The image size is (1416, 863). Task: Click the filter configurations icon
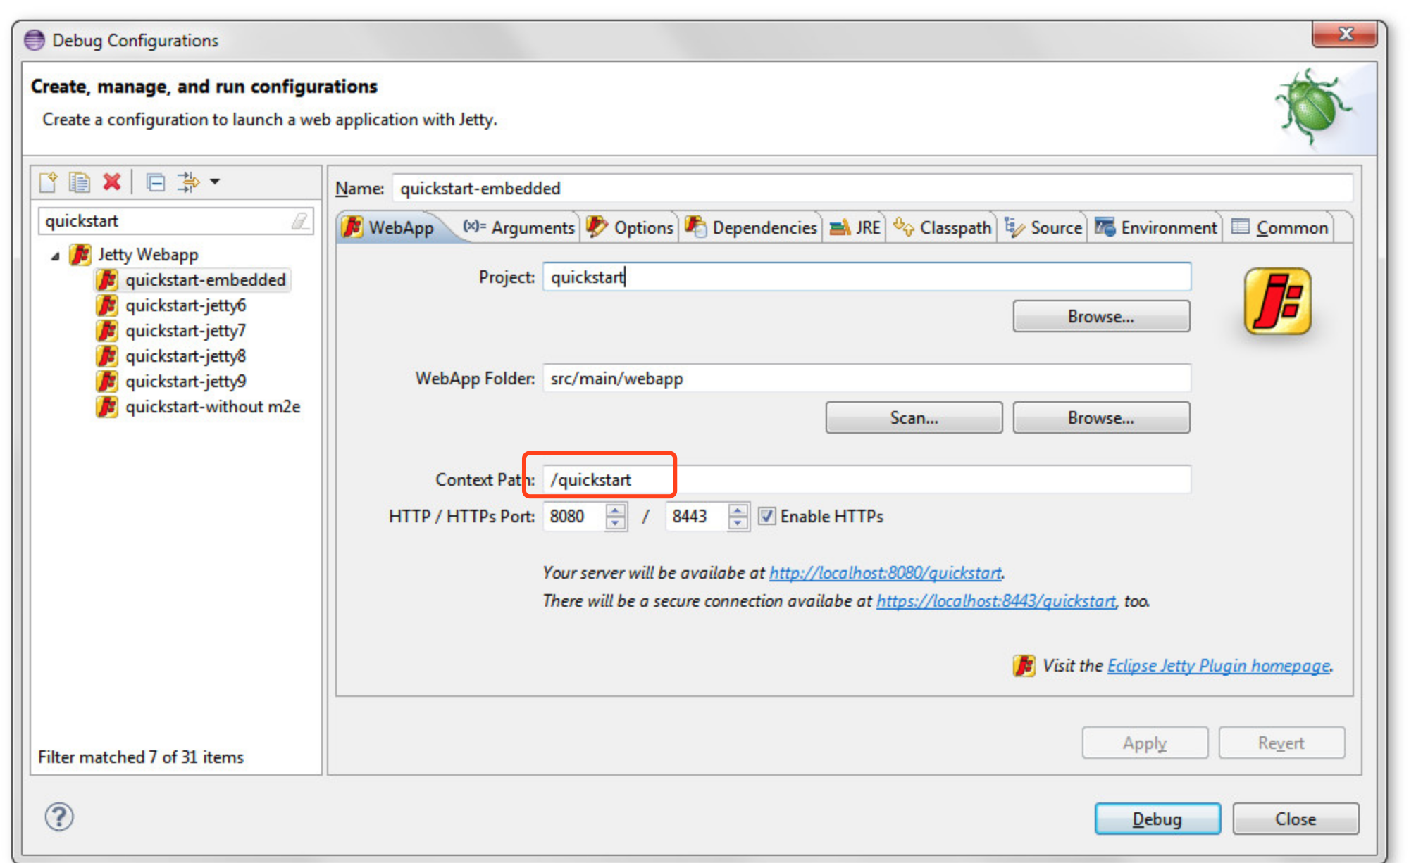coord(187,182)
